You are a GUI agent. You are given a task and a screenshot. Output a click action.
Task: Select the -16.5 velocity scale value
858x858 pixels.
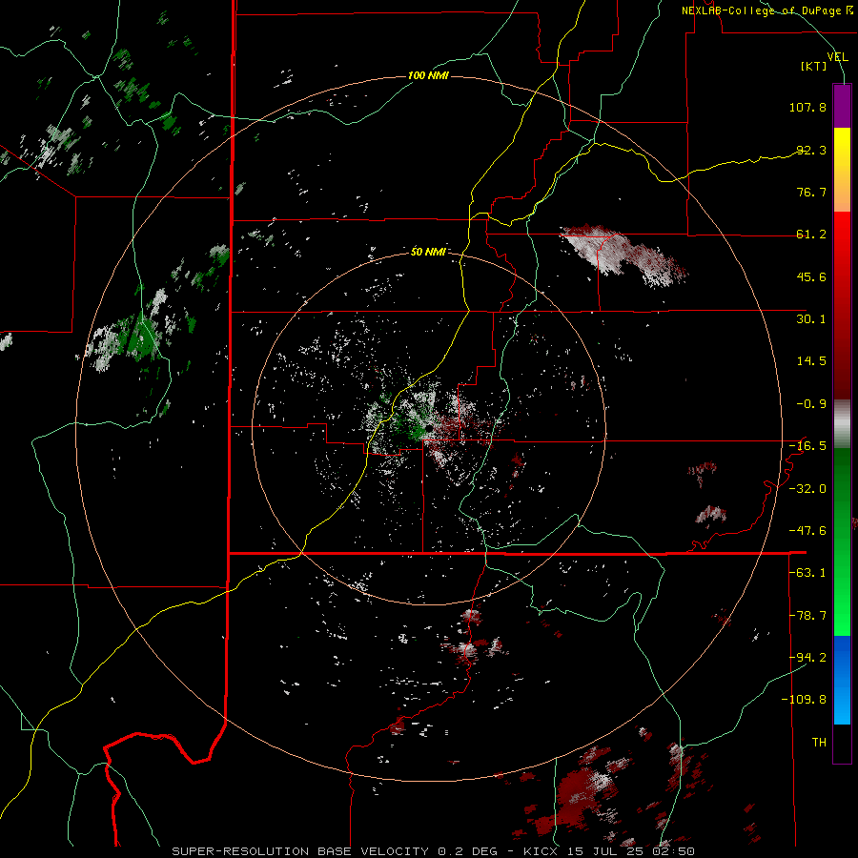point(807,446)
